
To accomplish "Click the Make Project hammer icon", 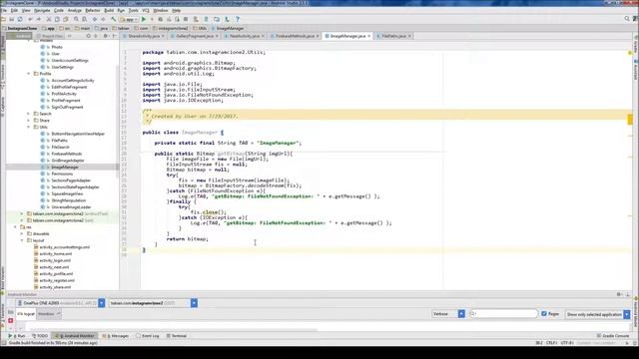I will (114, 19).
